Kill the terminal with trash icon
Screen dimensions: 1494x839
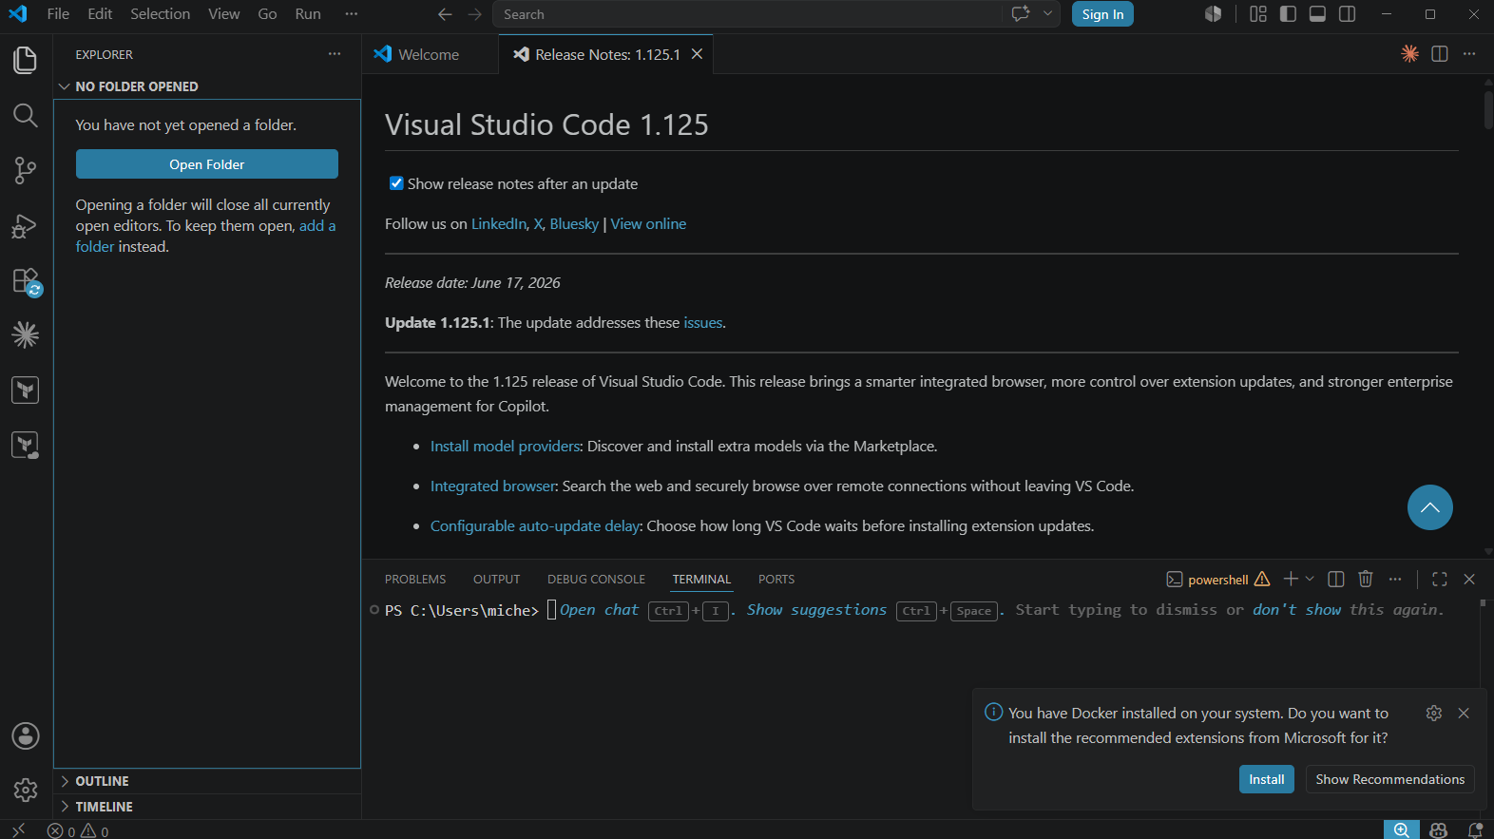(x=1366, y=579)
